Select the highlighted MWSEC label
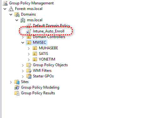Screen dimensions: 143x118 click(40, 42)
